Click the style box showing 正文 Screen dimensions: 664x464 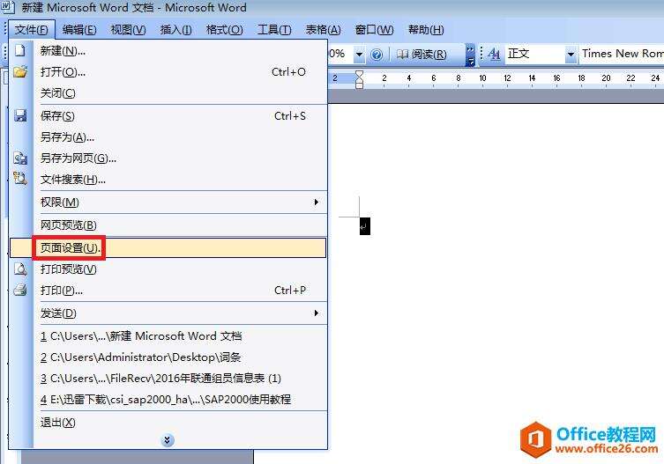point(535,54)
